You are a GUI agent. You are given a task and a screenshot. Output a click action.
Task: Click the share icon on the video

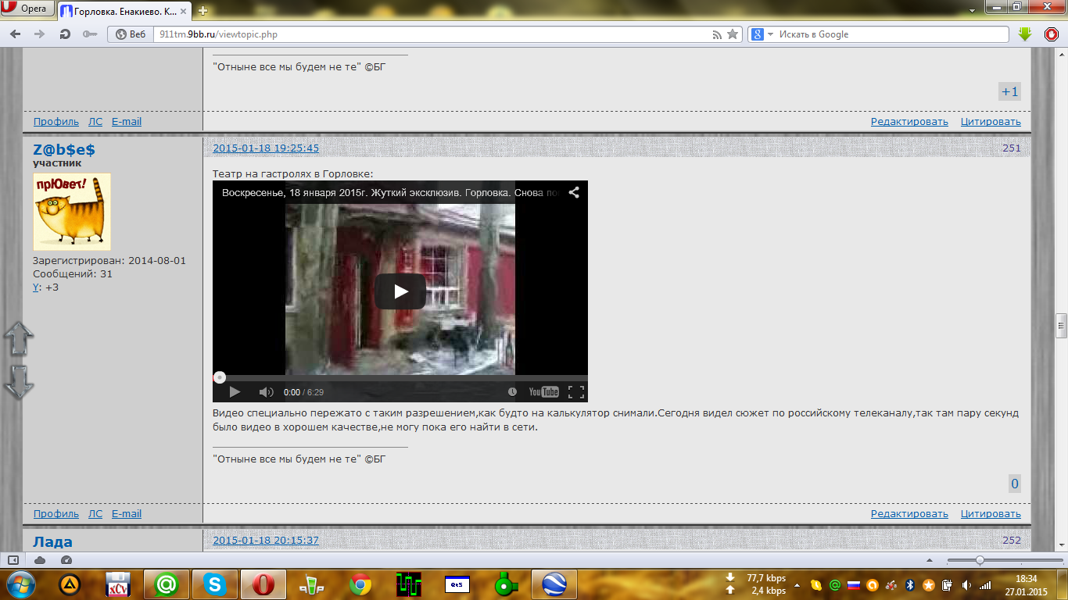coord(574,192)
